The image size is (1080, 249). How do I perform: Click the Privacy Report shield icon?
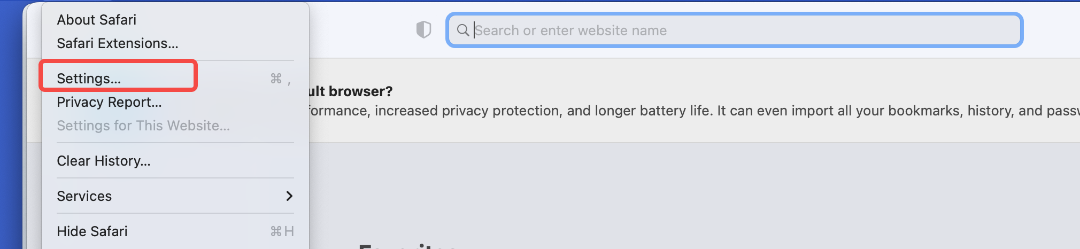(x=423, y=30)
